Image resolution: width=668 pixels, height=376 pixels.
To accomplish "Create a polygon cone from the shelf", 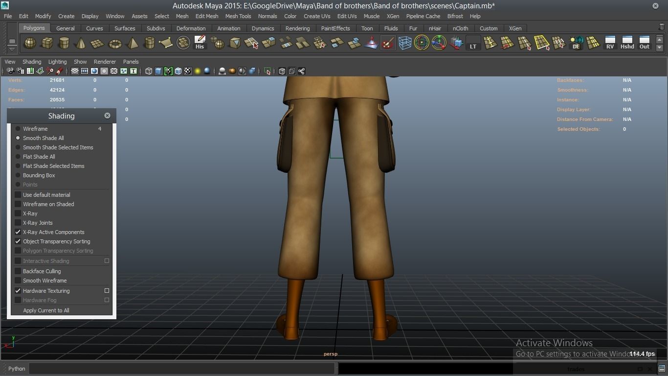I will [x=81, y=43].
